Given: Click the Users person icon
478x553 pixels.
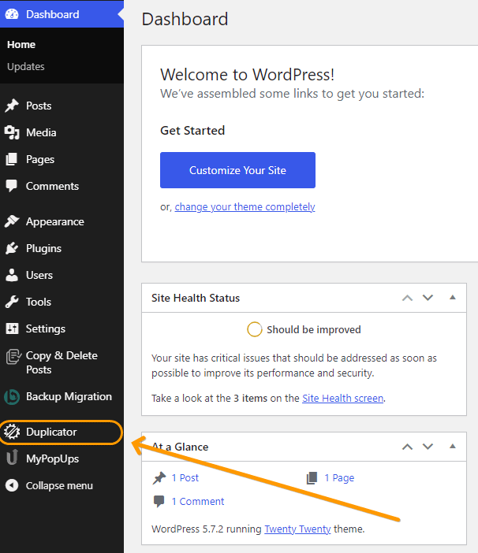Looking at the screenshot, I should coord(12,275).
